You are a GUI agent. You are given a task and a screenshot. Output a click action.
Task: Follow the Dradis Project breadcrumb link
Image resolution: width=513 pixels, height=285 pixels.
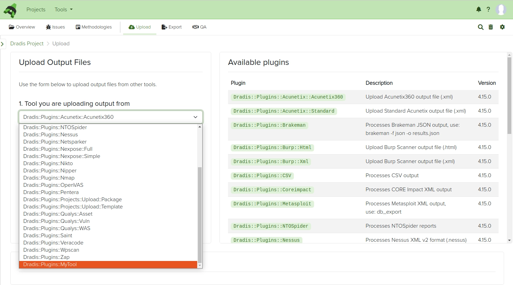(x=27, y=44)
